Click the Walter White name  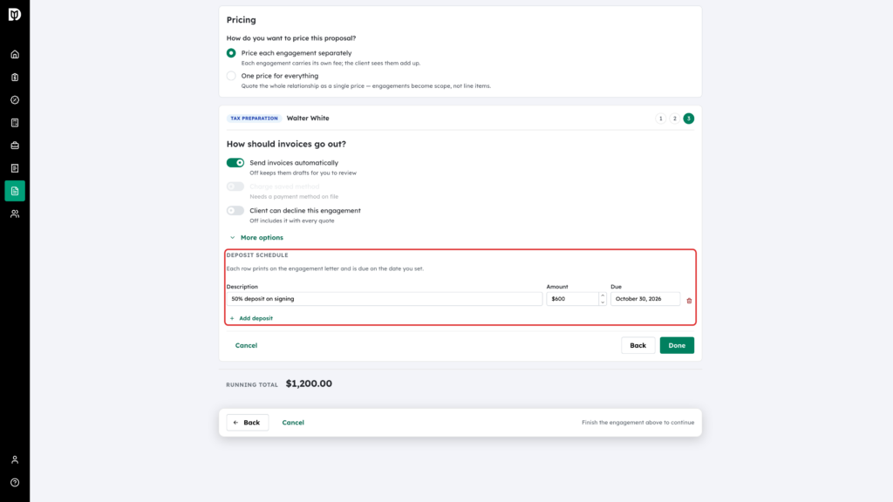[x=308, y=119]
